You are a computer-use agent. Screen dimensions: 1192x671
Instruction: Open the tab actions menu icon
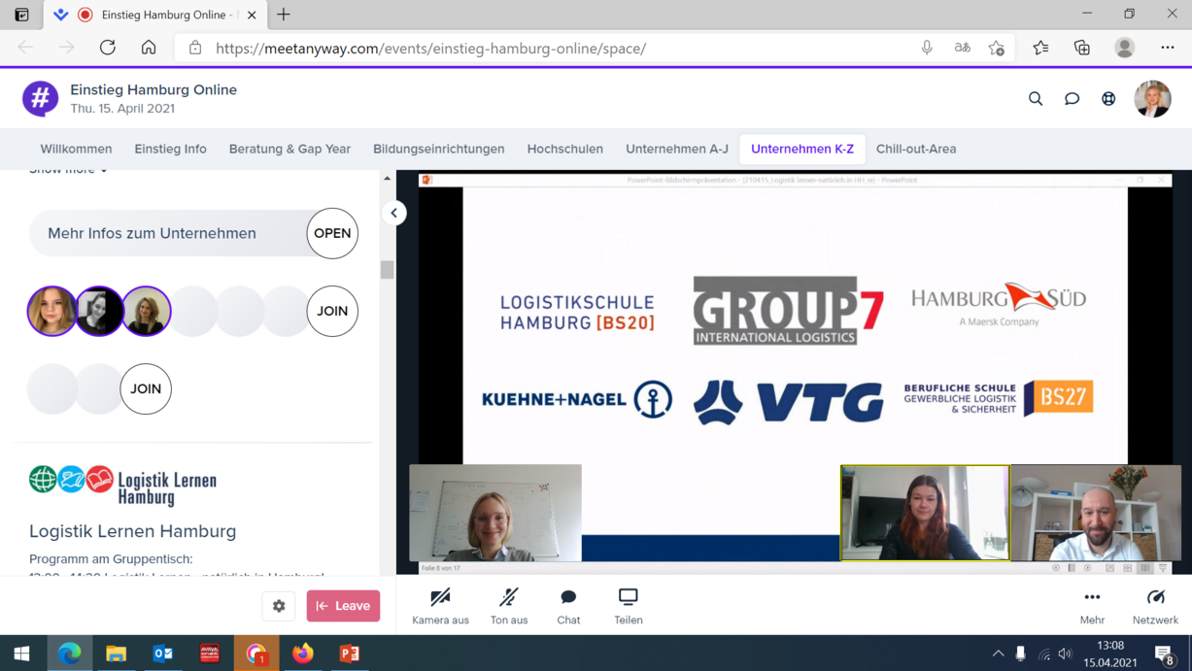(21, 15)
